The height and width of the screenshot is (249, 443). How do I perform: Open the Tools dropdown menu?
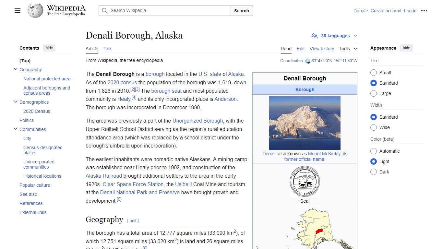[x=348, y=49]
